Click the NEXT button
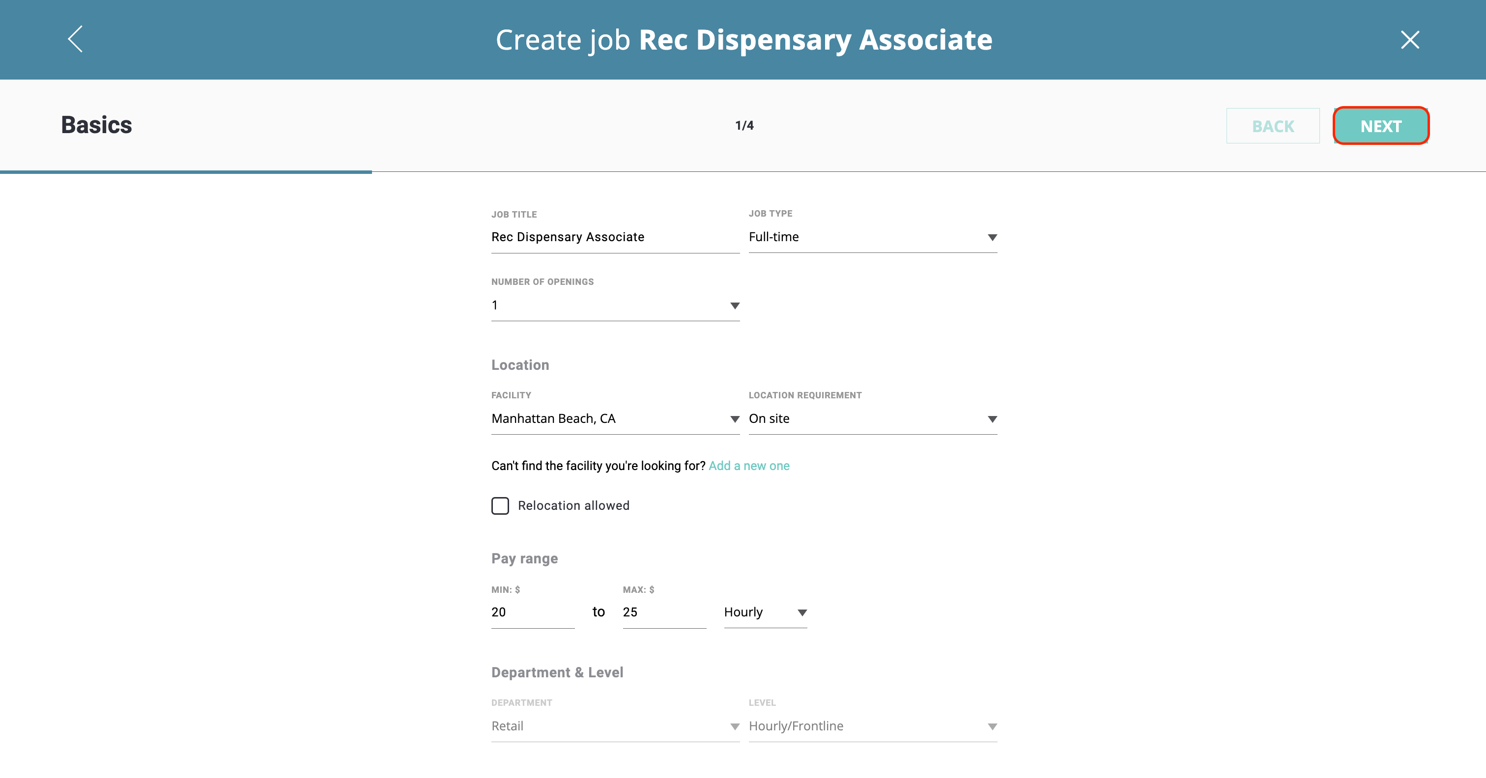Viewport: 1486px width, 778px height. [1380, 126]
